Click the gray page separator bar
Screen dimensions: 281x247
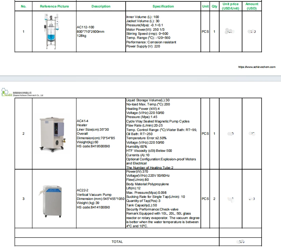[x=141, y=78]
